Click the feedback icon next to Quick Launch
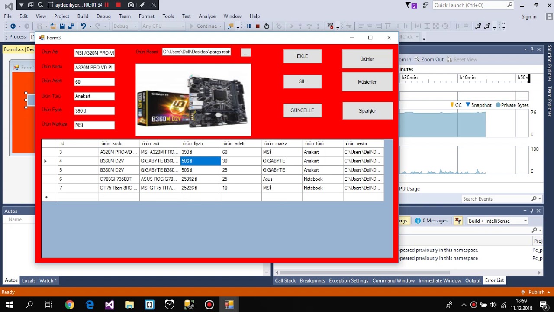The height and width of the screenshot is (312, 554). click(x=426, y=5)
